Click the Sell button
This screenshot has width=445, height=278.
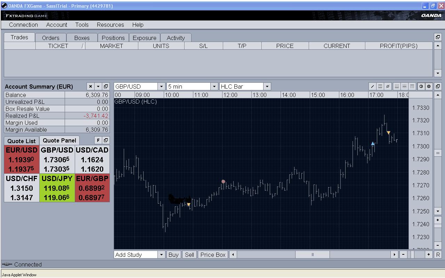(x=189, y=255)
